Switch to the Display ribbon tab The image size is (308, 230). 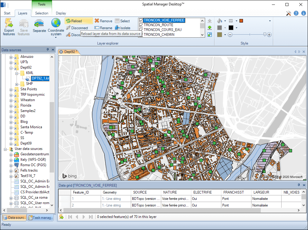[61, 13]
